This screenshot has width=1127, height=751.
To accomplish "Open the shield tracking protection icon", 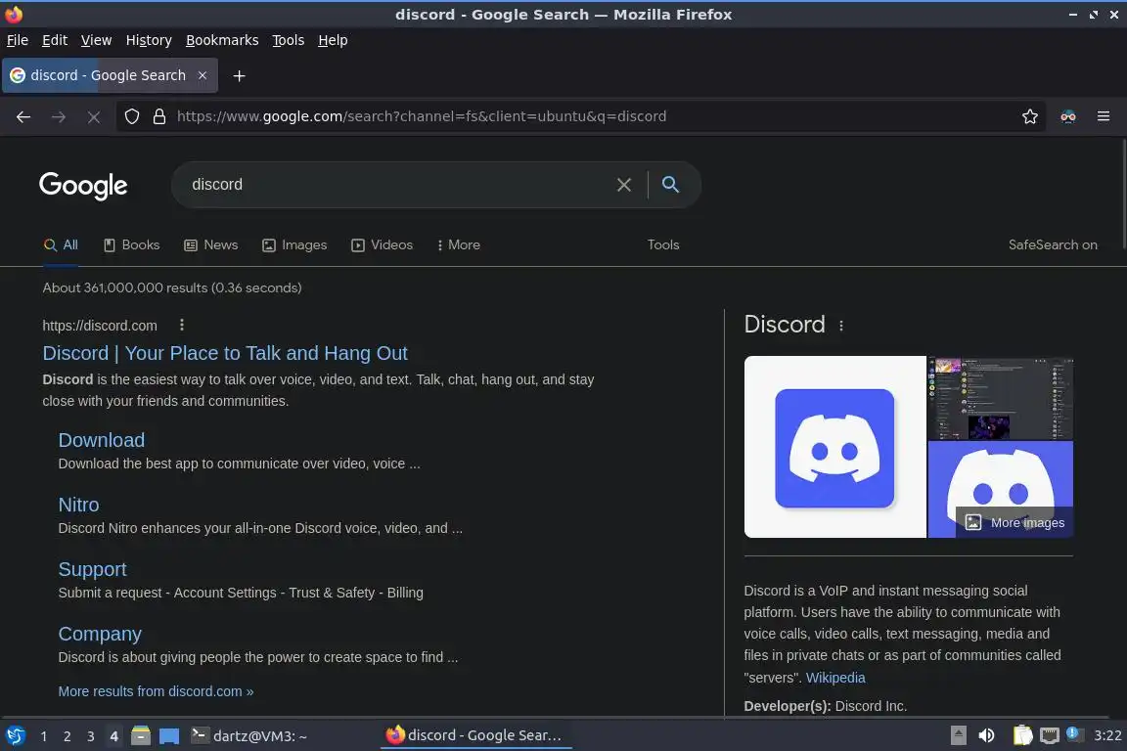I will pyautogui.click(x=131, y=116).
